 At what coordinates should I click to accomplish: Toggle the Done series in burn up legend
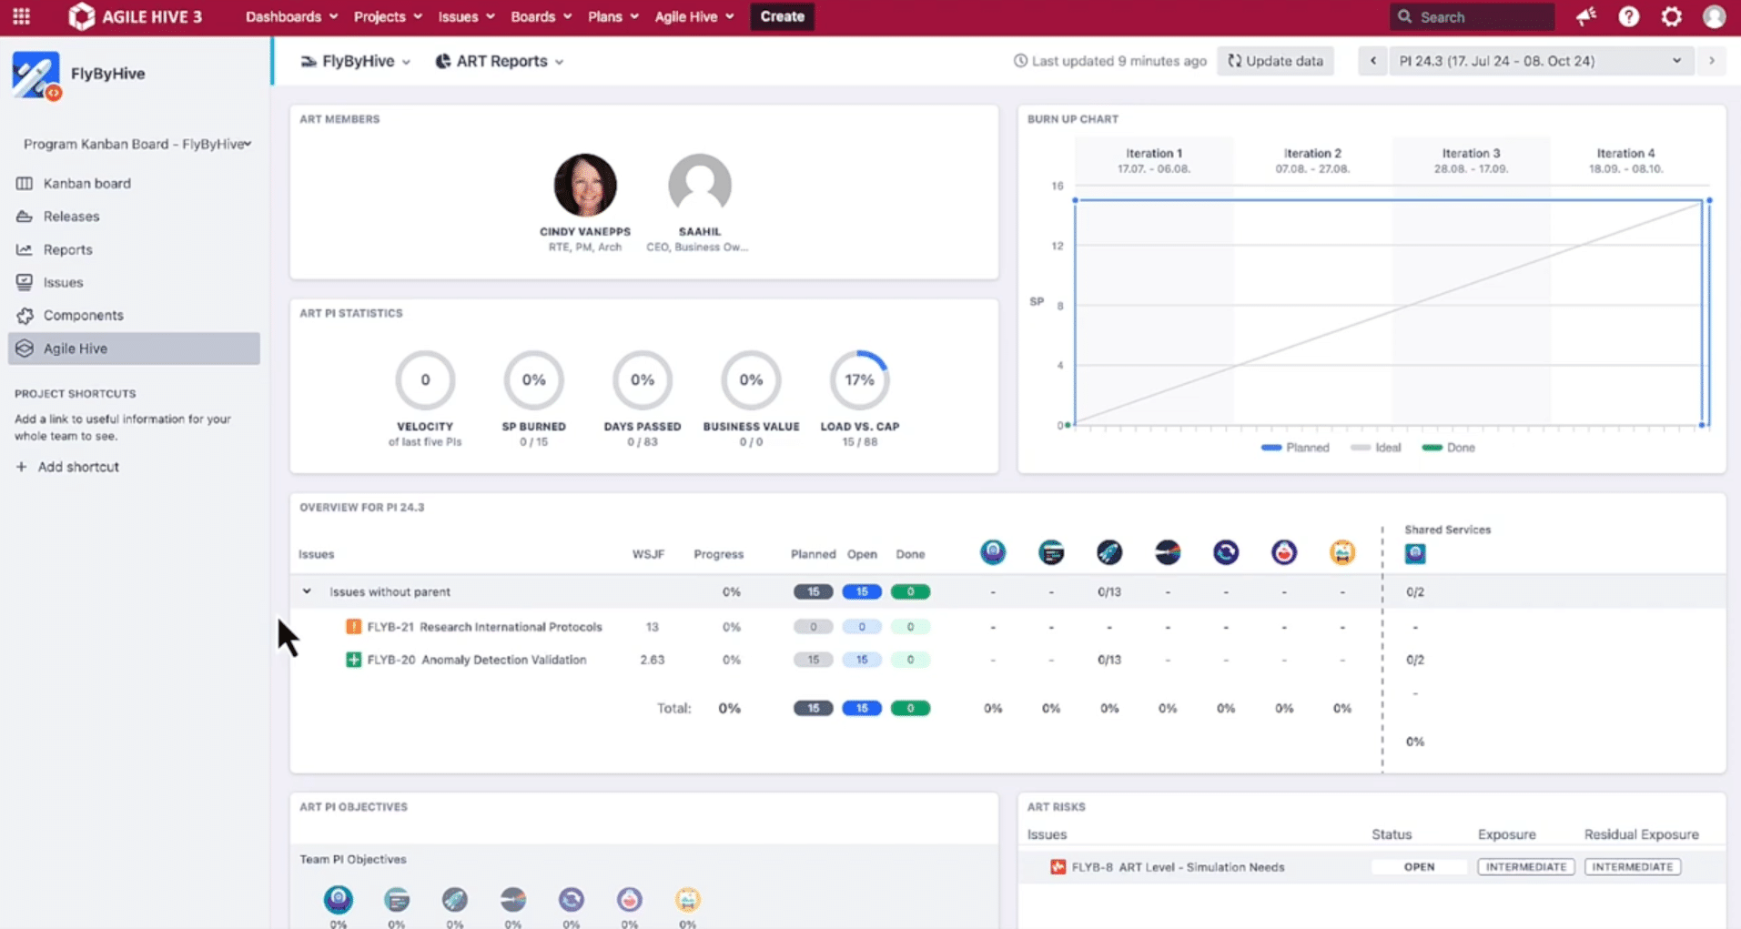point(1449,448)
